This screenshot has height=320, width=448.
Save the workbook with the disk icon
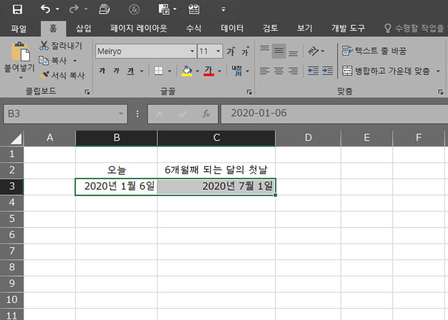coord(18,8)
